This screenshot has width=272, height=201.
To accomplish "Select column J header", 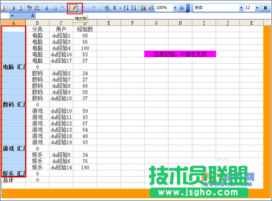I will [228, 23].
